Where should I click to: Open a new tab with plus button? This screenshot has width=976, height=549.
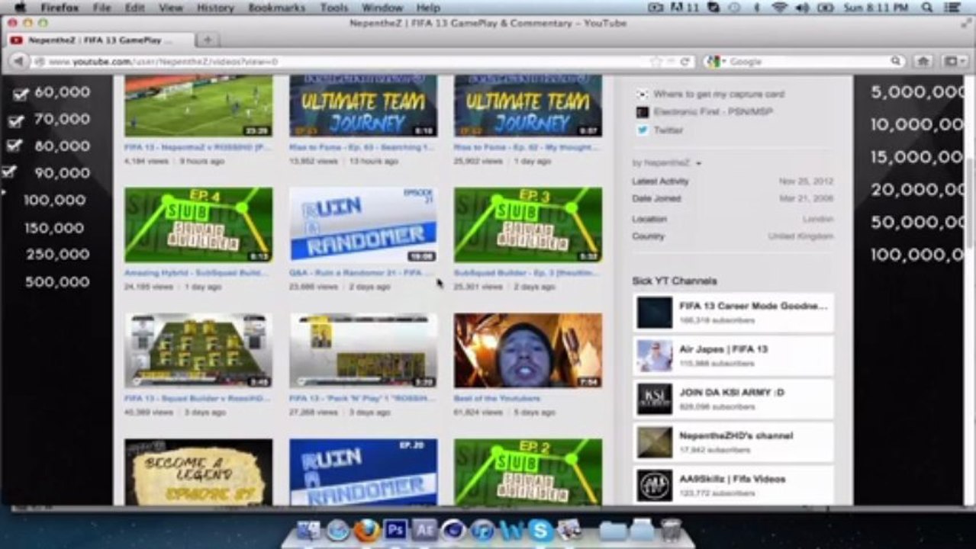pyautogui.click(x=207, y=40)
